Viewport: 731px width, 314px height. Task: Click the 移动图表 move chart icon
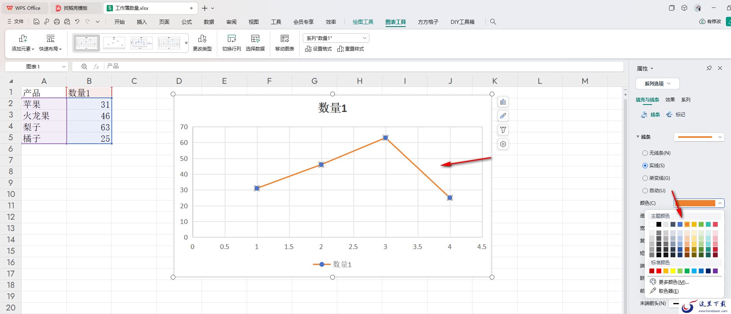(285, 39)
